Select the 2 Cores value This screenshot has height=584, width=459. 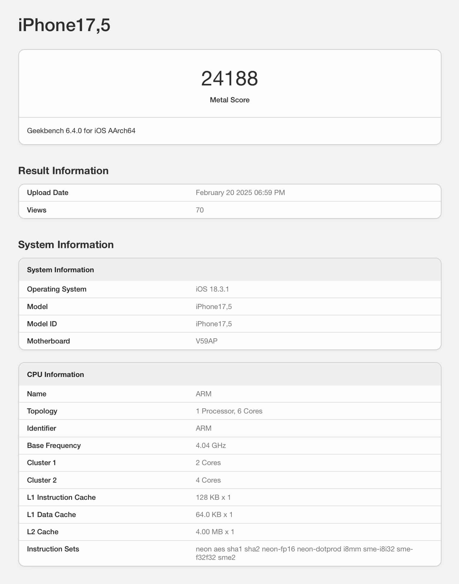tap(208, 463)
